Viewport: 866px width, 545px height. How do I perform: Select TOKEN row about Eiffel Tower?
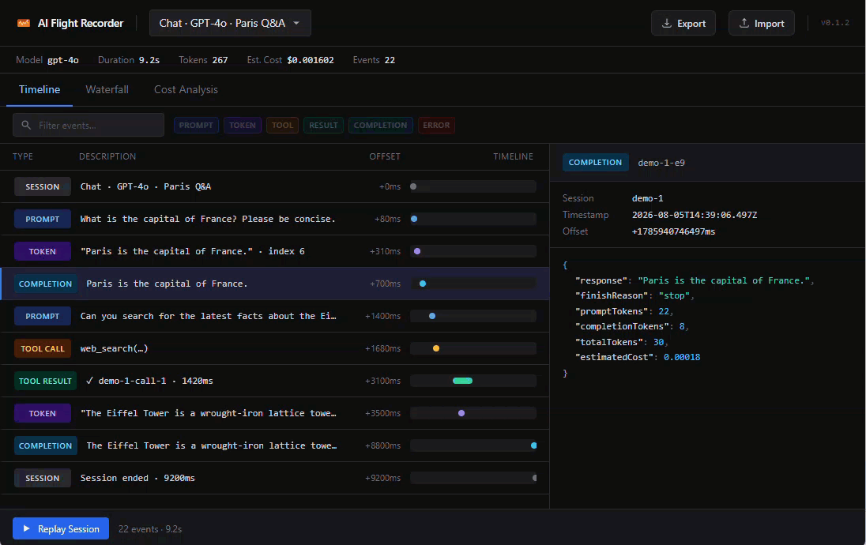click(274, 413)
